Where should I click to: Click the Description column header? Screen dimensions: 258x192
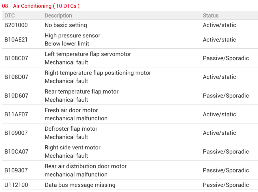58,16
